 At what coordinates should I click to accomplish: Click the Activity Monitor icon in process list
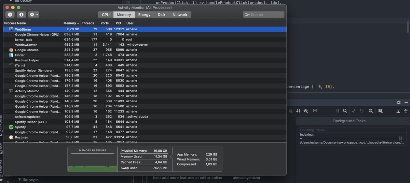pyautogui.click(x=11, y=91)
